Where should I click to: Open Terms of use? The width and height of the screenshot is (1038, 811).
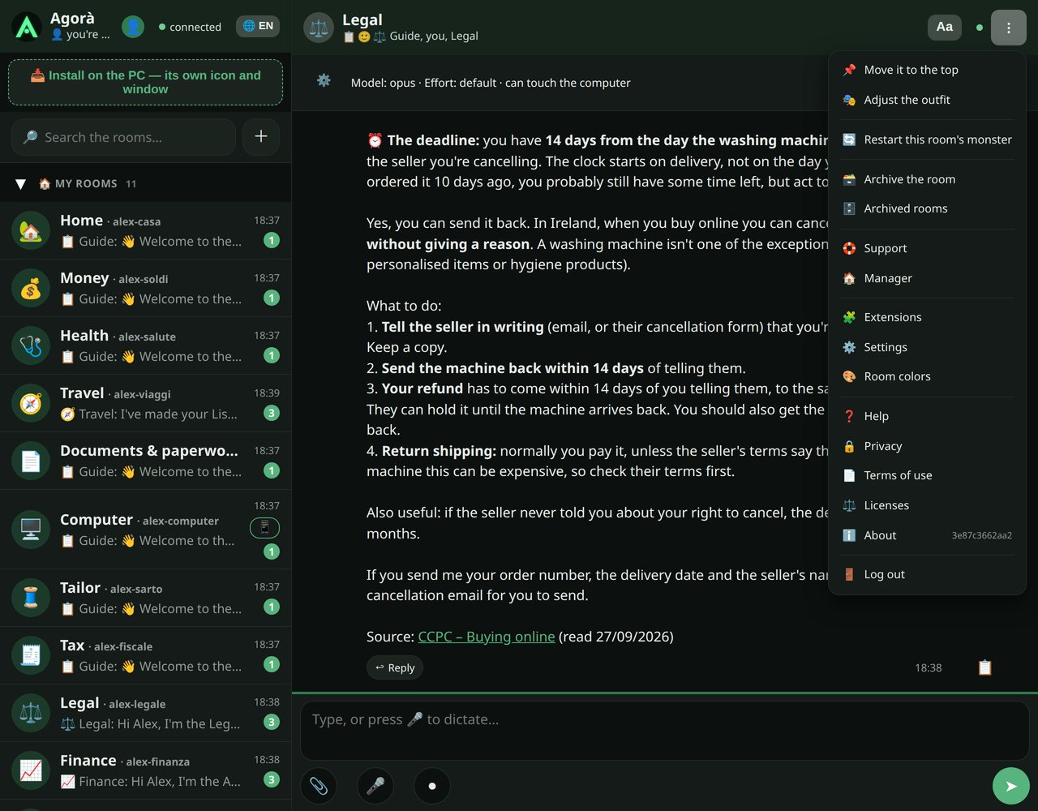(927, 475)
